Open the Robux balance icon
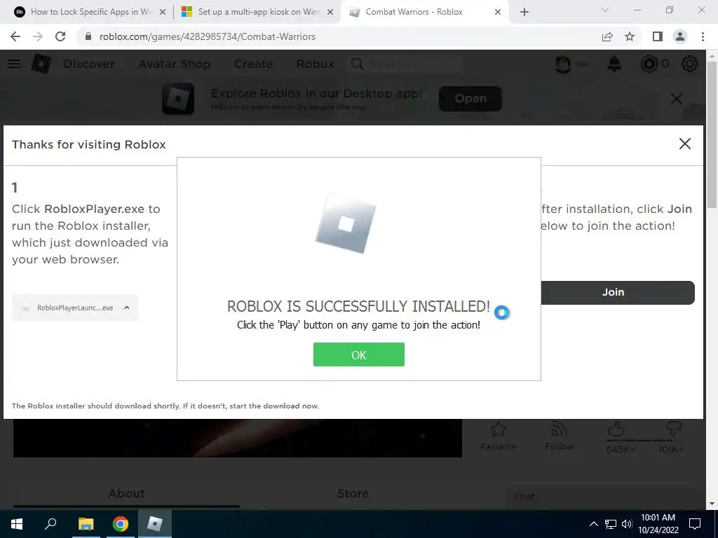718x538 pixels. tap(649, 64)
